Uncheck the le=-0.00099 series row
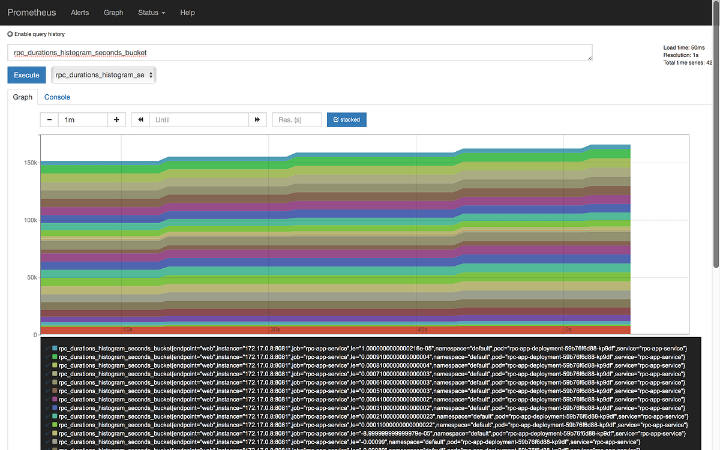The width and height of the screenshot is (720, 450). [47, 442]
